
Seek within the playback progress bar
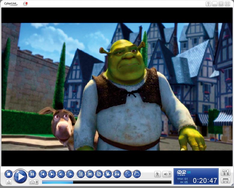[107, 182]
